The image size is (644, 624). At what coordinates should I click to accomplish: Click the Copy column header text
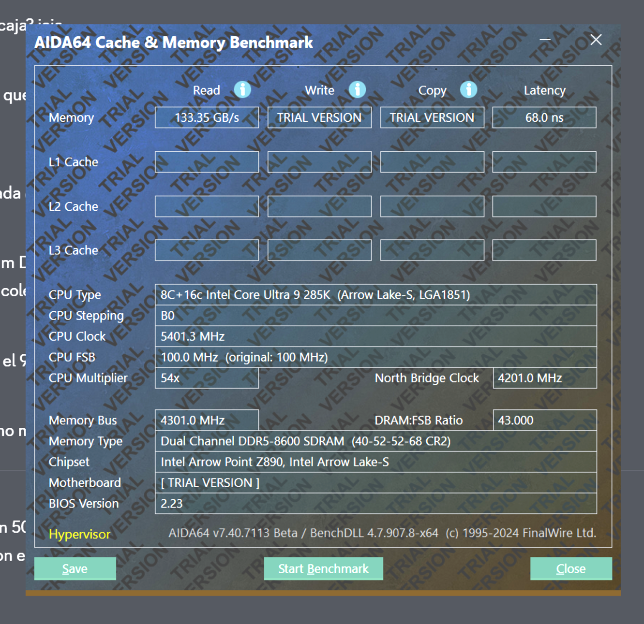tap(433, 90)
